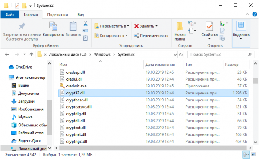Switch to the Поделиться ribbon tab
The width and height of the screenshot is (259, 159).
click(x=57, y=15)
